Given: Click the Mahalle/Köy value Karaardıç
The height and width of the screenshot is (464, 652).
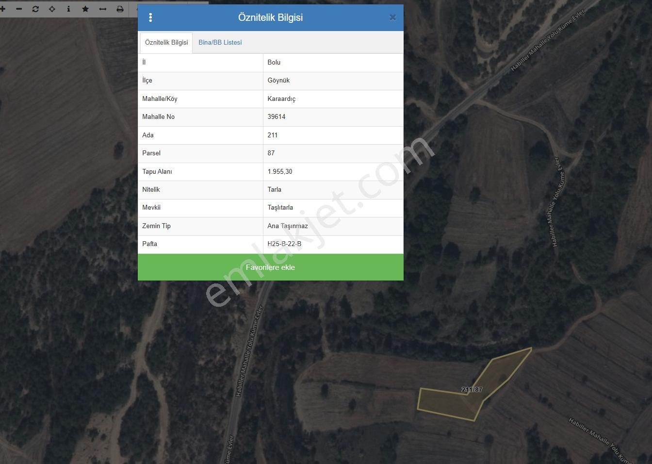Looking at the screenshot, I should click(281, 99).
